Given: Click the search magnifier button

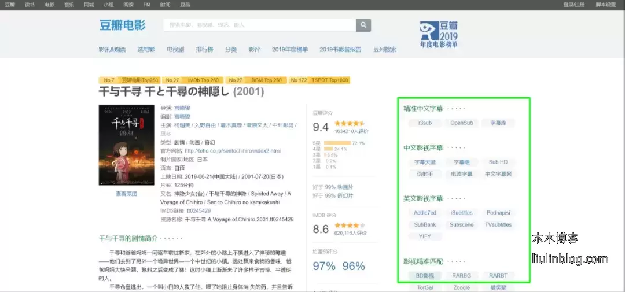Looking at the screenshot, I should tap(363, 25).
